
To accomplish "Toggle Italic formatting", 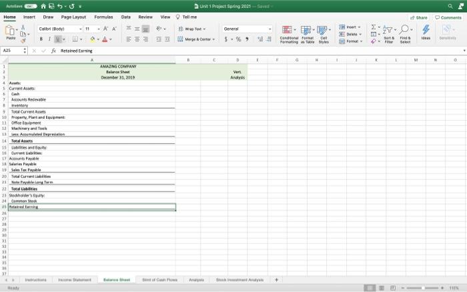I will [x=49, y=39].
